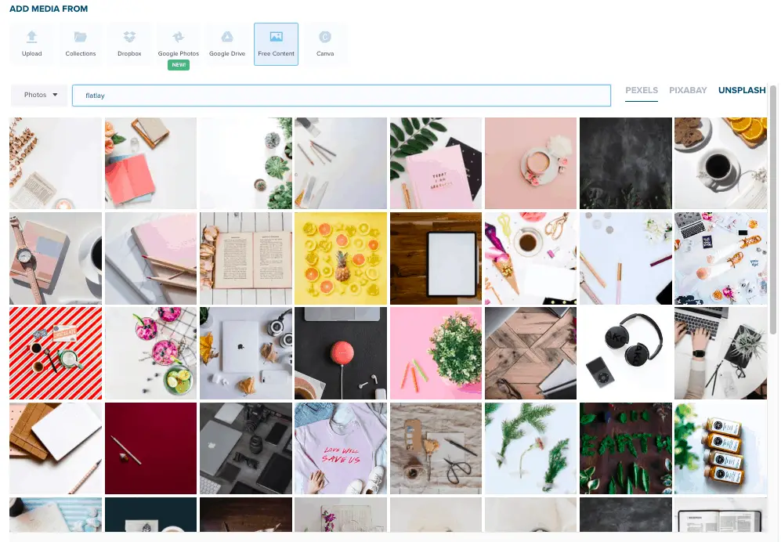This screenshot has height=542, width=781.
Task: Choose the colorful desk items with laptop photo
Action: tap(721, 258)
